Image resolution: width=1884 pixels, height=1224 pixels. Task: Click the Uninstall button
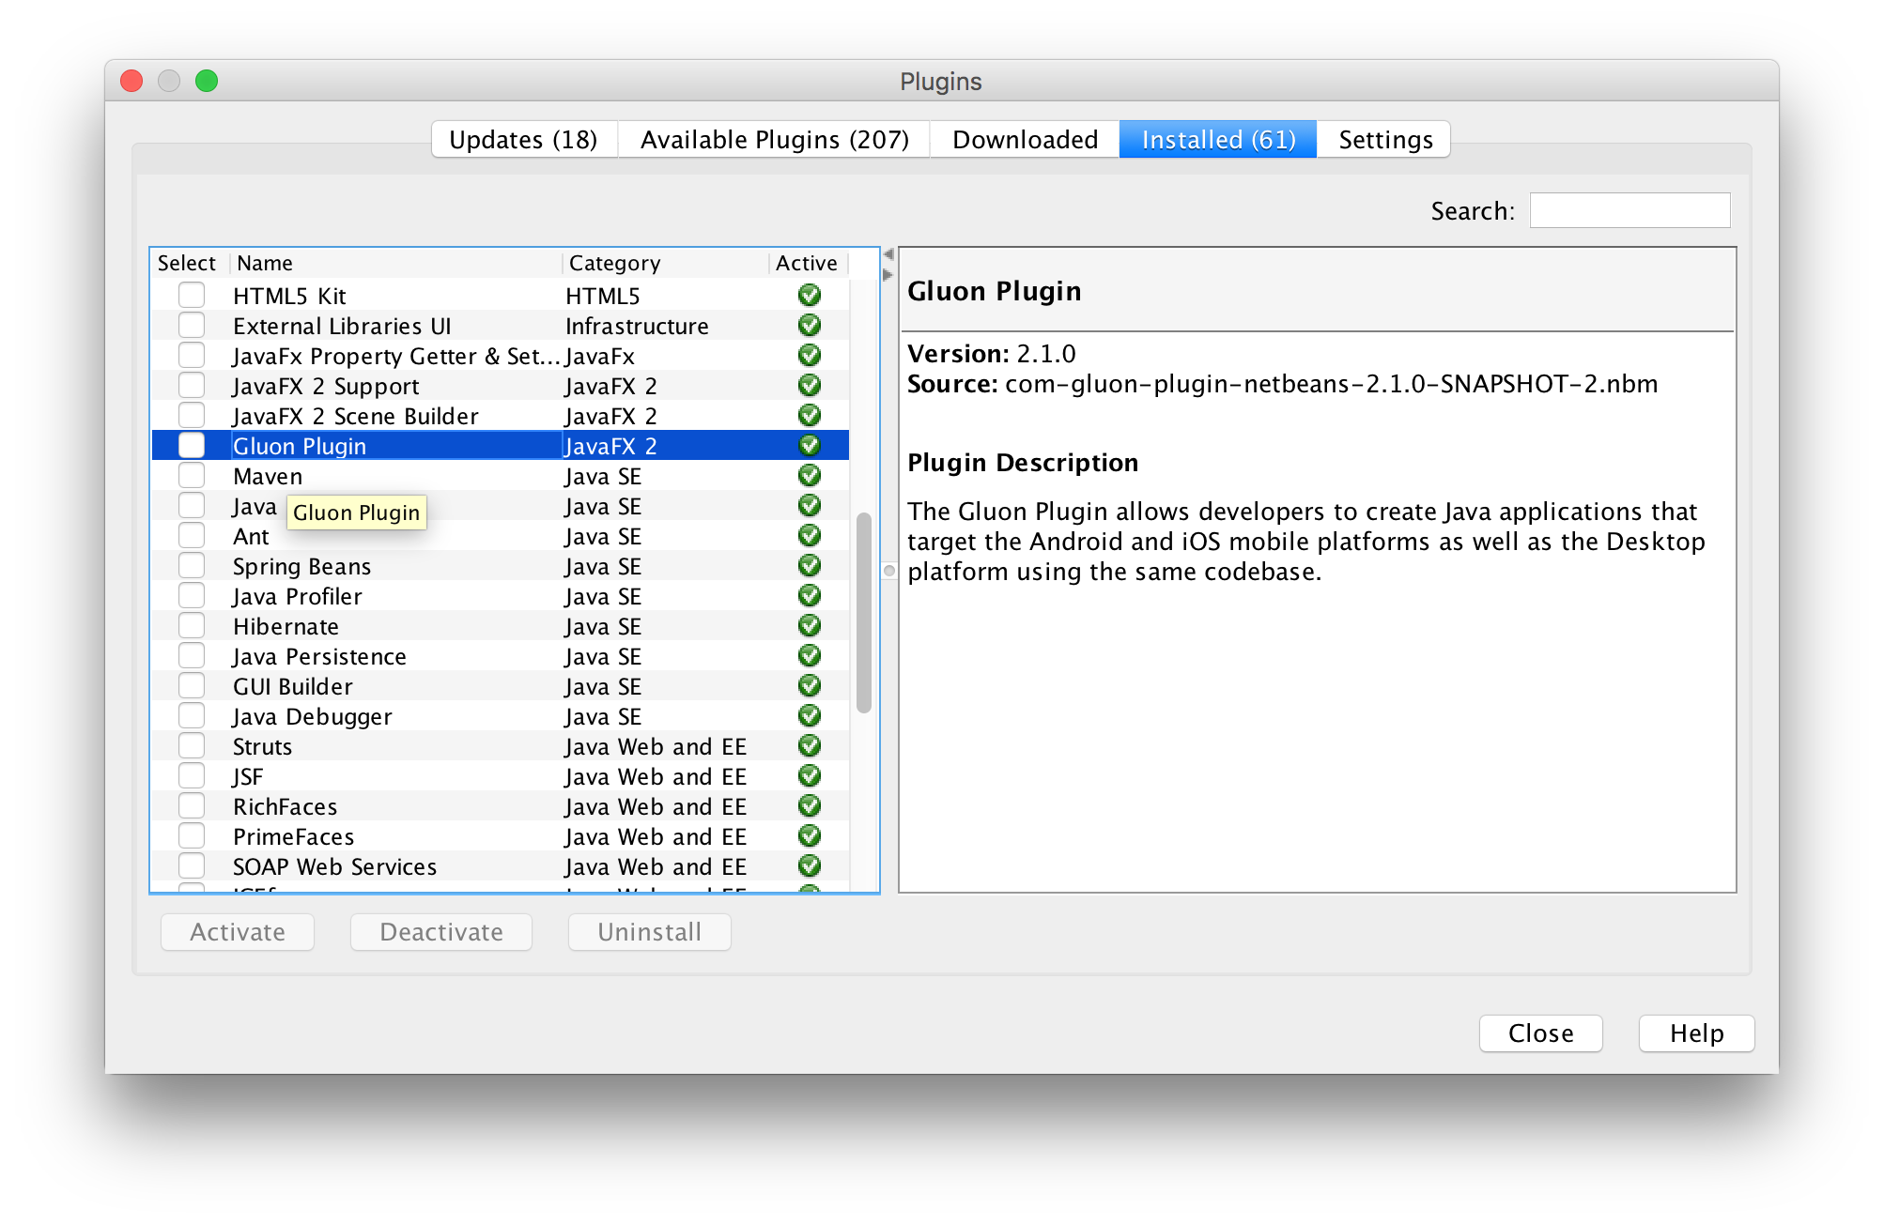tap(650, 932)
